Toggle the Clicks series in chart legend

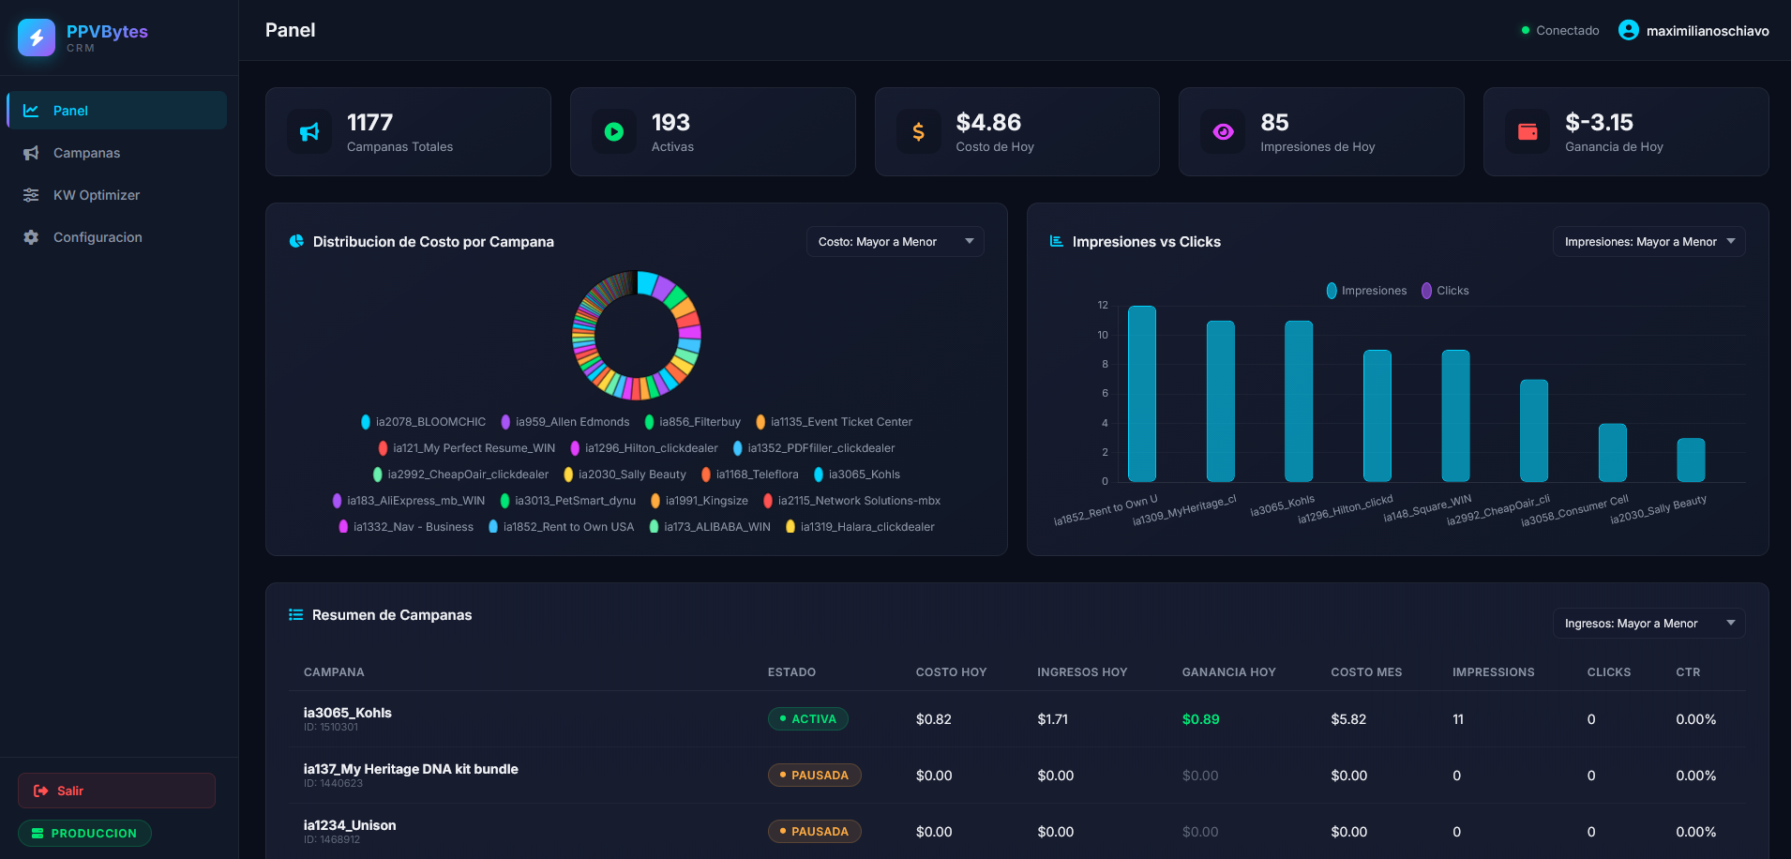1445,291
